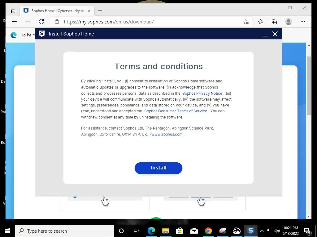Open the volume tray icon
This screenshot has height=237, width=317.
click(277, 231)
